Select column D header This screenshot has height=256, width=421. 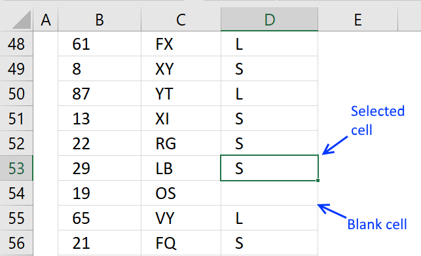click(269, 19)
